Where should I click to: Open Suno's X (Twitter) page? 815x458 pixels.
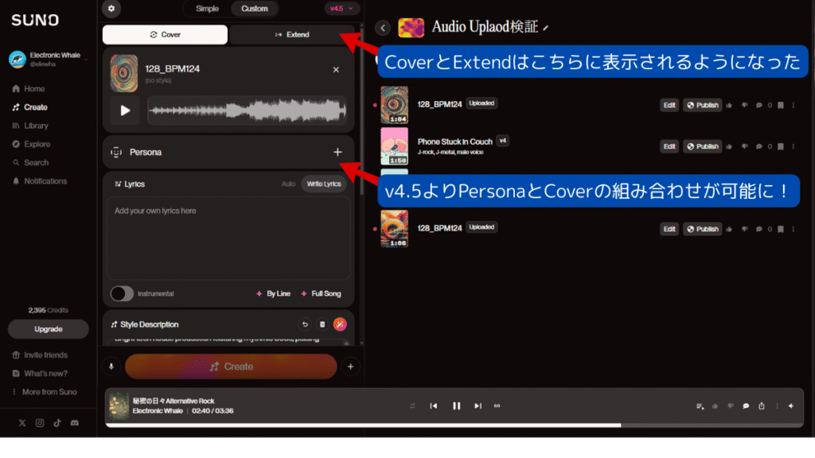[x=22, y=423]
